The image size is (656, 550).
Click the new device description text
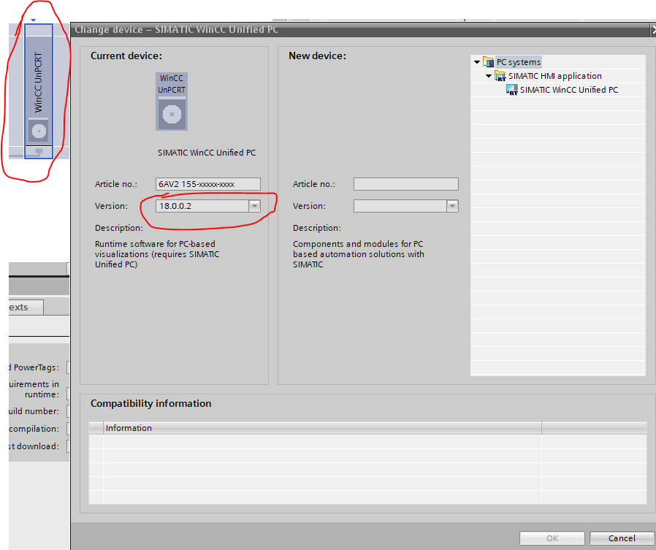pos(359,254)
